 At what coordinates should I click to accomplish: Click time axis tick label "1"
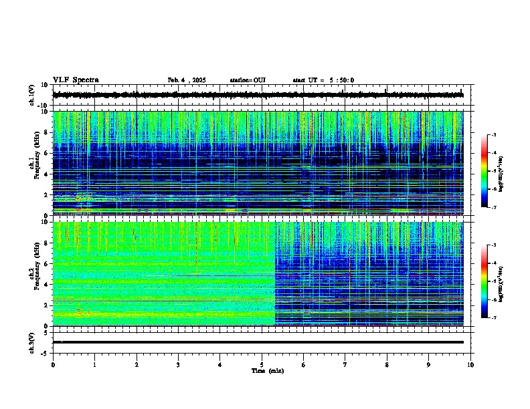(94, 365)
